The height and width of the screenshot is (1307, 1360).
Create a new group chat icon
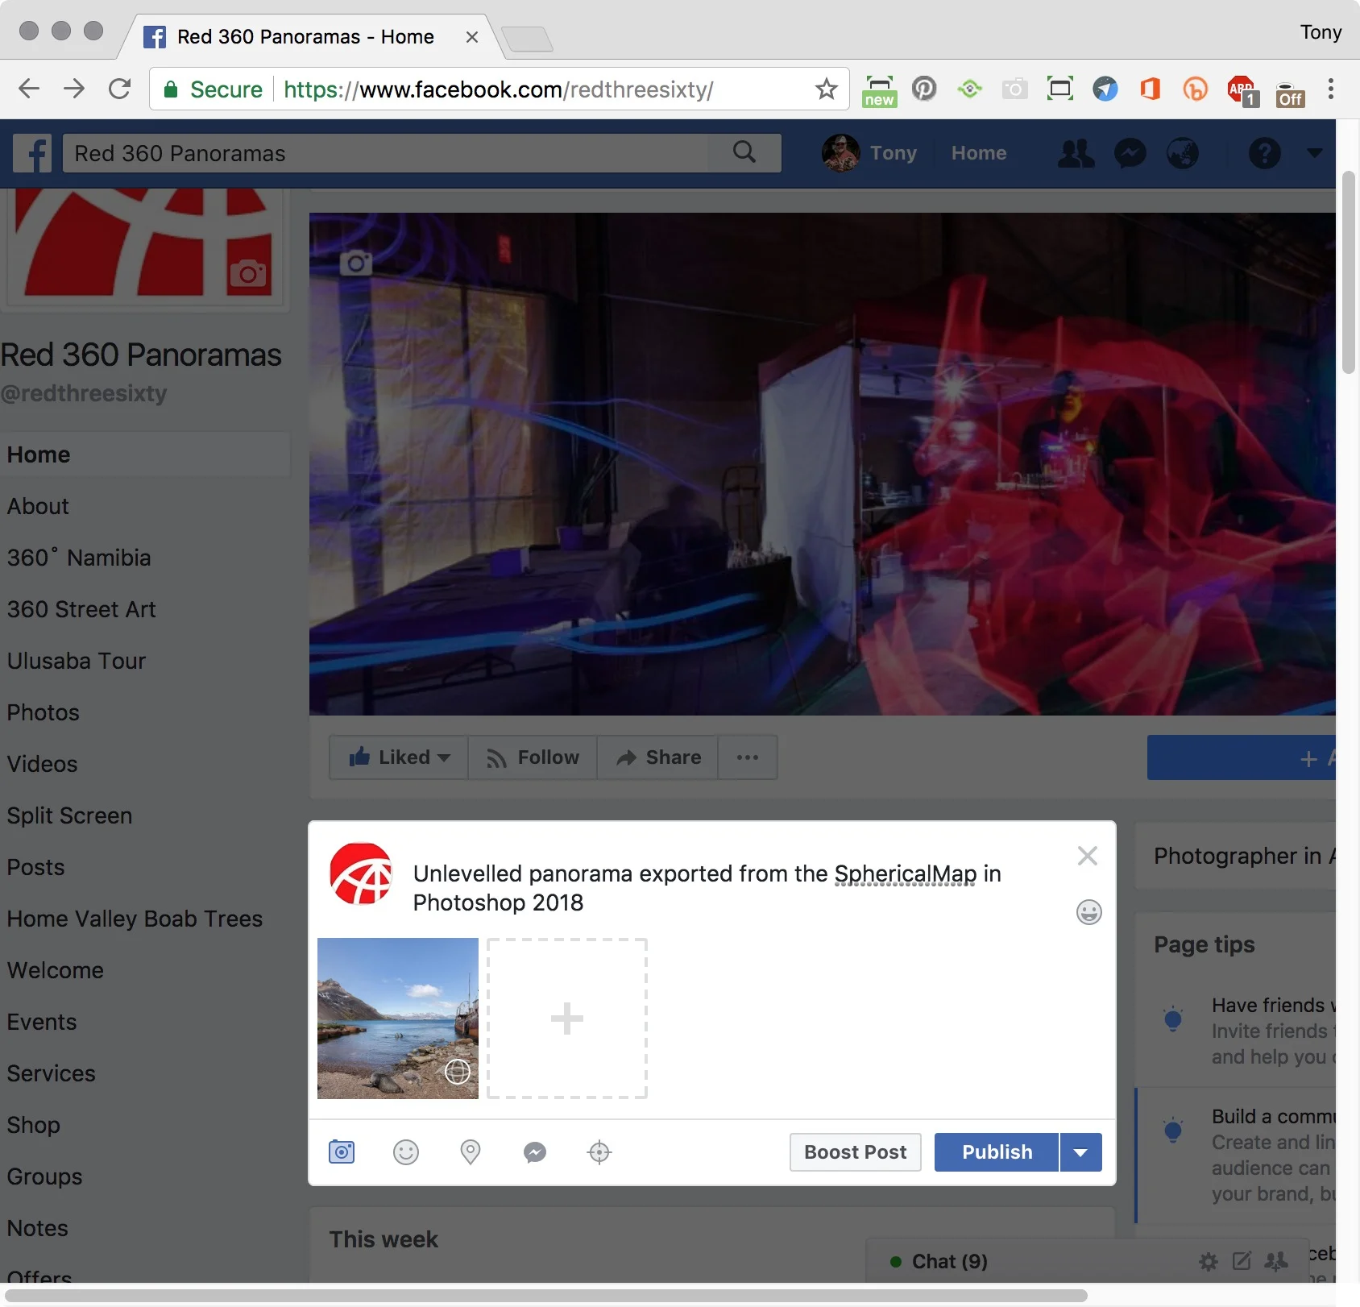(x=1275, y=1261)
